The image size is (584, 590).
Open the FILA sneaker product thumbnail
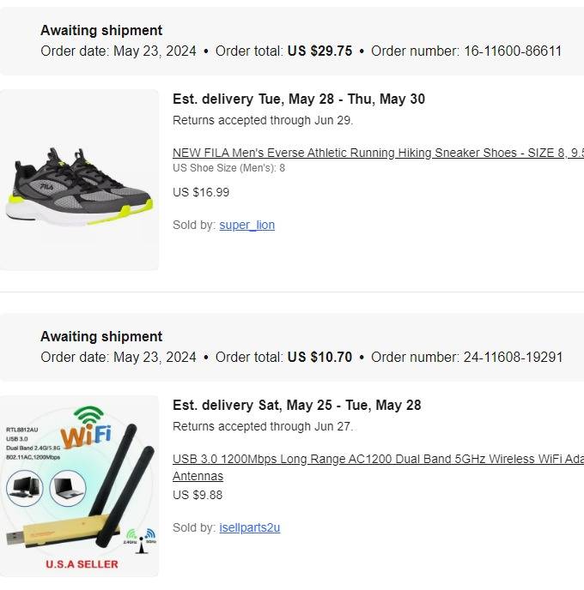coord(79,180)
